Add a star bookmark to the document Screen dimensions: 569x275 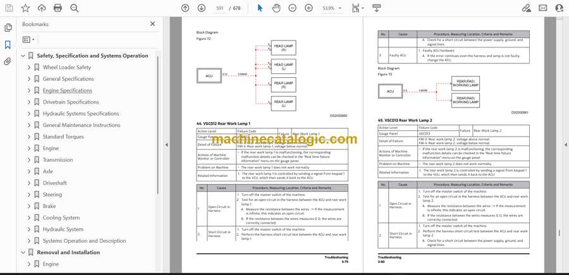click(25, 8)
